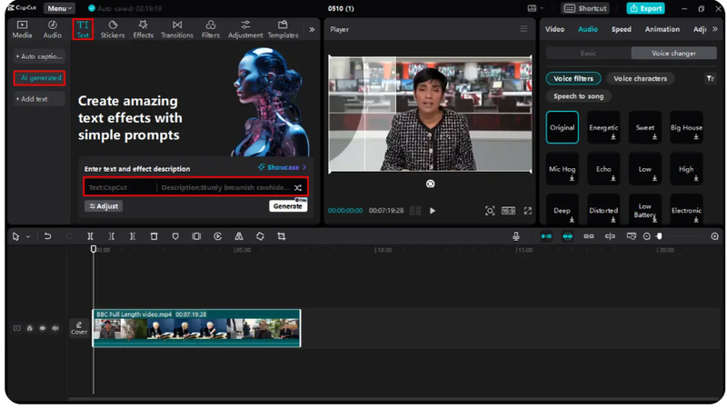Select the Original voice filter

tap(562, 127)
